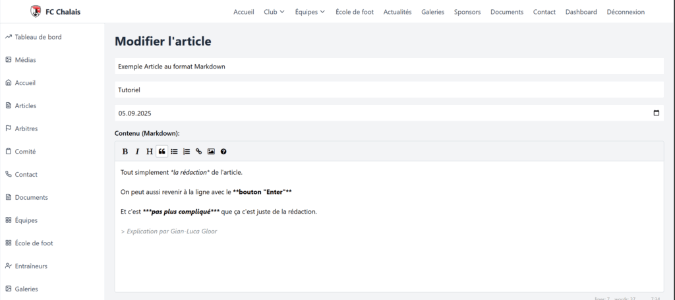Insert a numbered list
The width and height of the screenshot is (675, 300).
tap(187, 152)
